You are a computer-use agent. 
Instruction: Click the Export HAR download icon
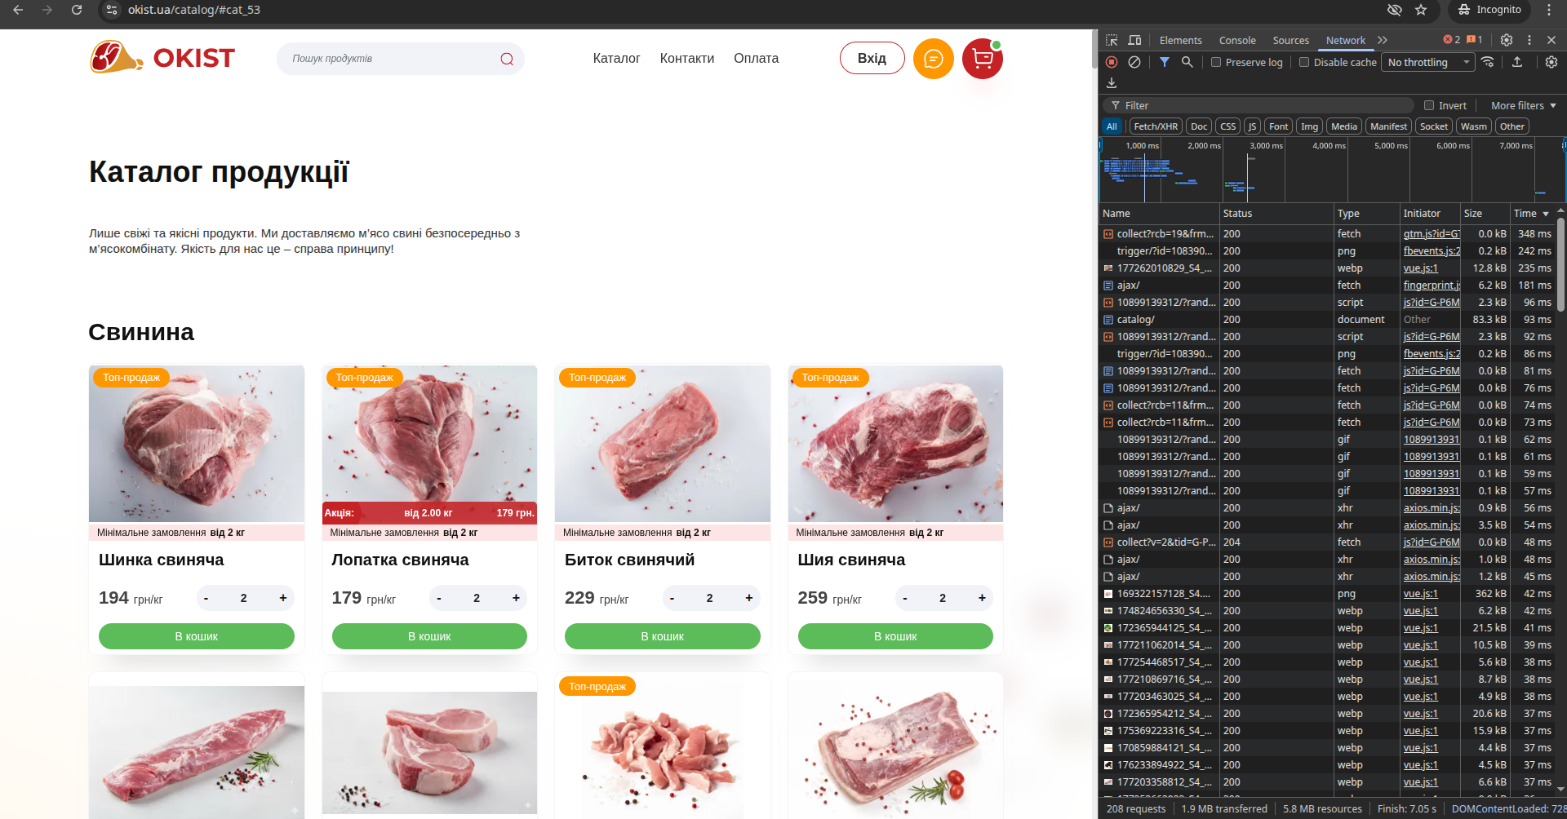(1112, 83)
